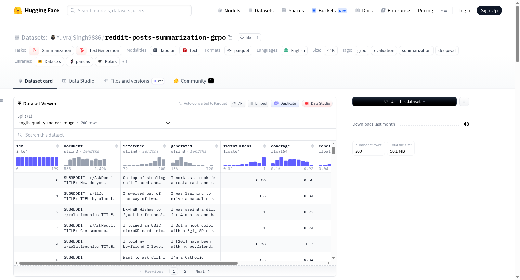Select the Polars library tag
This screenshot has height=280, width=520.
tap(107, 61)
